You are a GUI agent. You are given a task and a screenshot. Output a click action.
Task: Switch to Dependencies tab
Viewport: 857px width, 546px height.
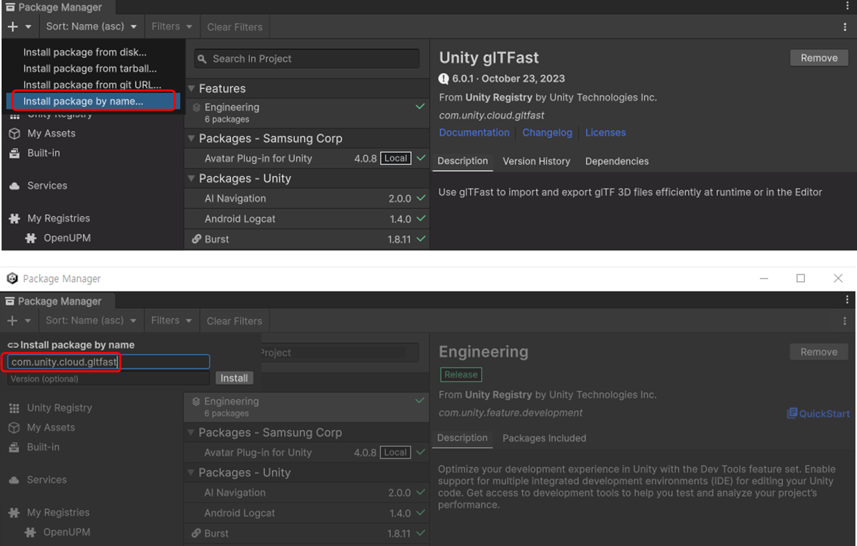[x=617, y=161]
